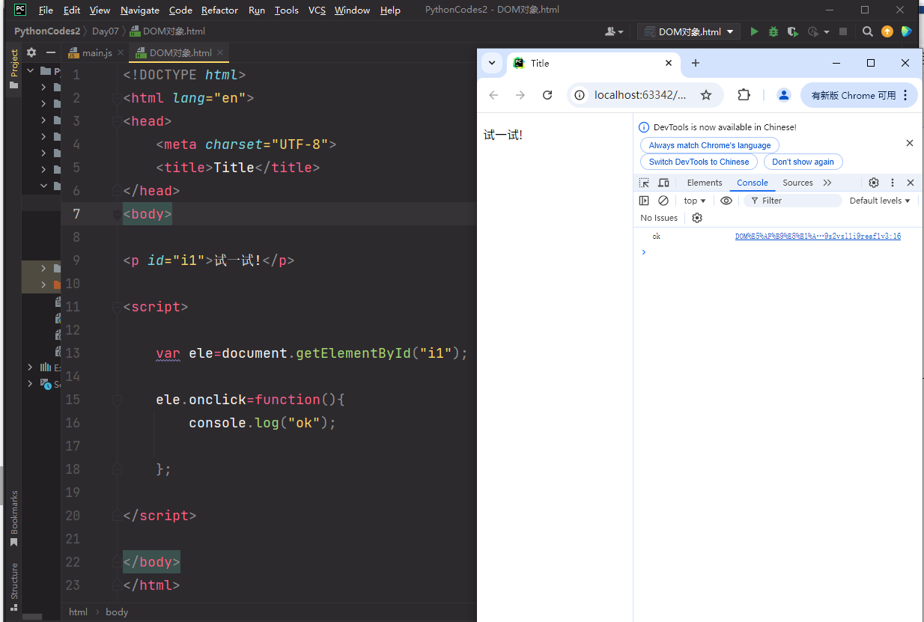Open the colorful Code With Me toolbar icon
Image resolution: width=924 pixels, height=622 pixels.
point(907,31)
